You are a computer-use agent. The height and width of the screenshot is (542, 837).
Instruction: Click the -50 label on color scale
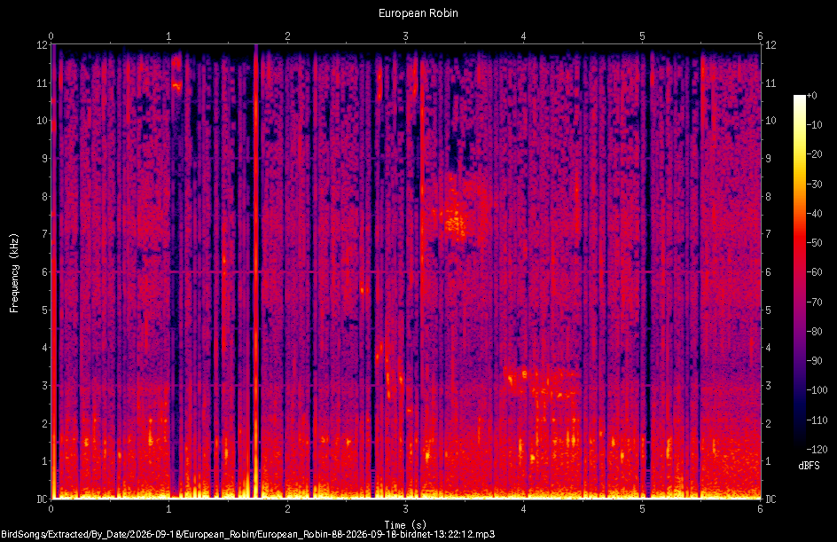click(814, 243)
